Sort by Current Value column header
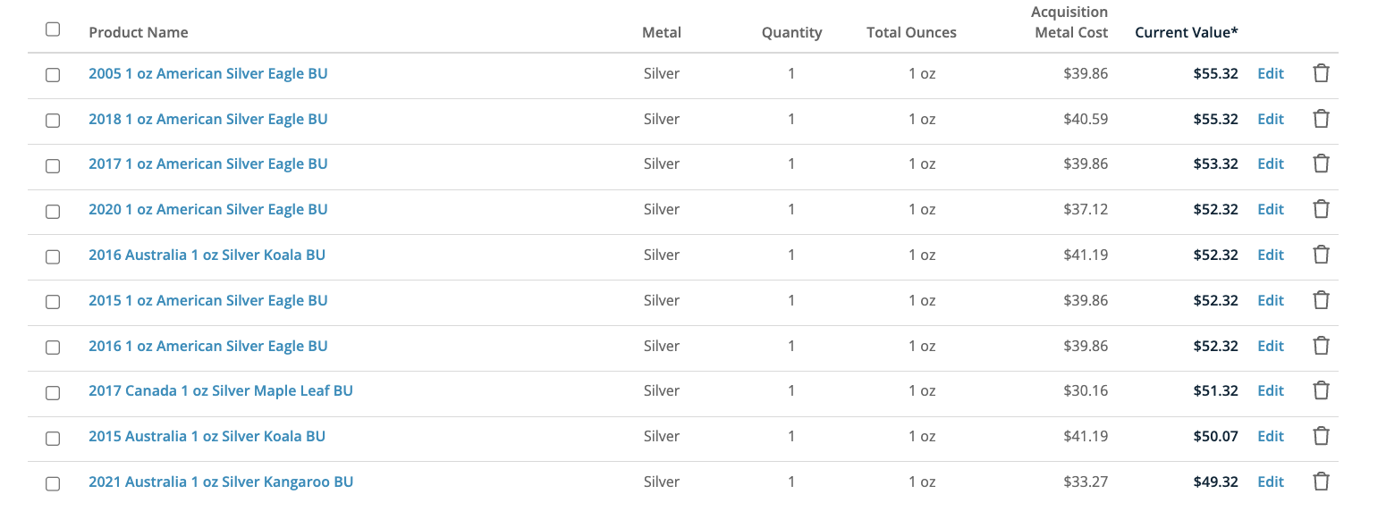This screenshot has height=511, width=1386. (x=1186, y=32)
